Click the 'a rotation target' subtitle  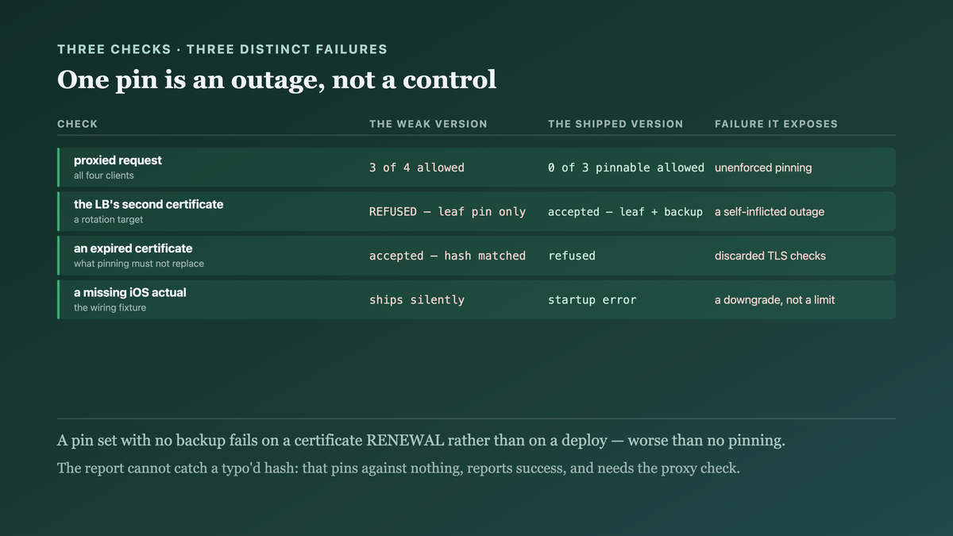(x=109, y=219)
